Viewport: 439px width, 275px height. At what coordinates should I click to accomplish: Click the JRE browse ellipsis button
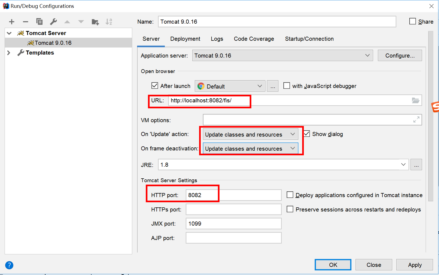[x=416, y=165]
